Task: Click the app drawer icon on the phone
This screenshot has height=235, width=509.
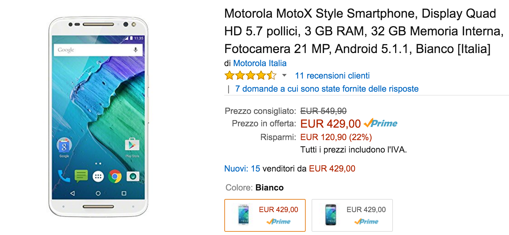Action: click(98, 177)
